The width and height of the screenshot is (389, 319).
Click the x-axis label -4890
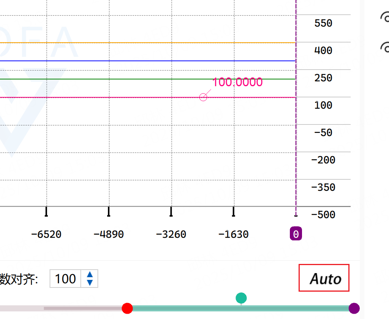click(108, 234)
